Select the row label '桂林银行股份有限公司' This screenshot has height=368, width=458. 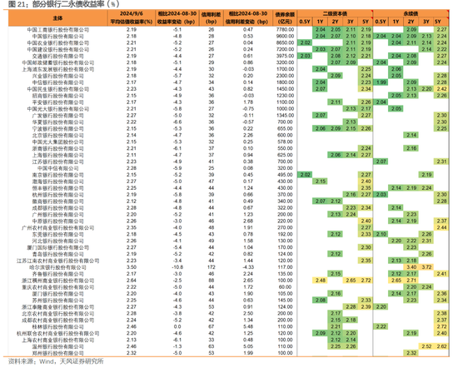57,327
